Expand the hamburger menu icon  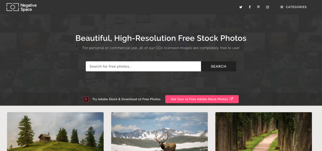pyautogui.click(x=282, y=7)
